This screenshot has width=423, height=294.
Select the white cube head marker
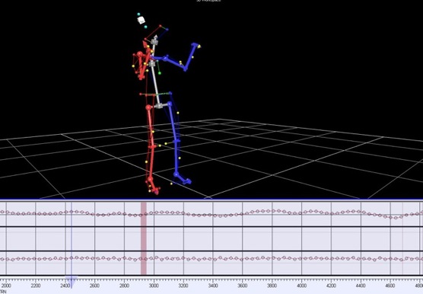pyautogui.click(x=141, y=21)
